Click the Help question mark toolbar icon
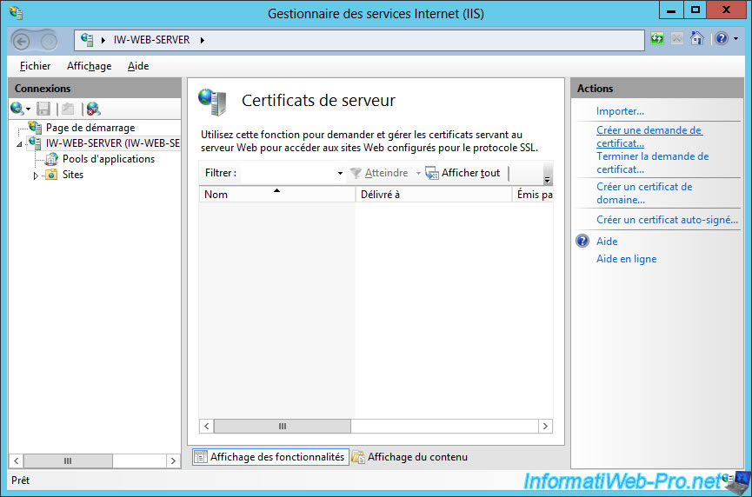 (x=722, y=38)
